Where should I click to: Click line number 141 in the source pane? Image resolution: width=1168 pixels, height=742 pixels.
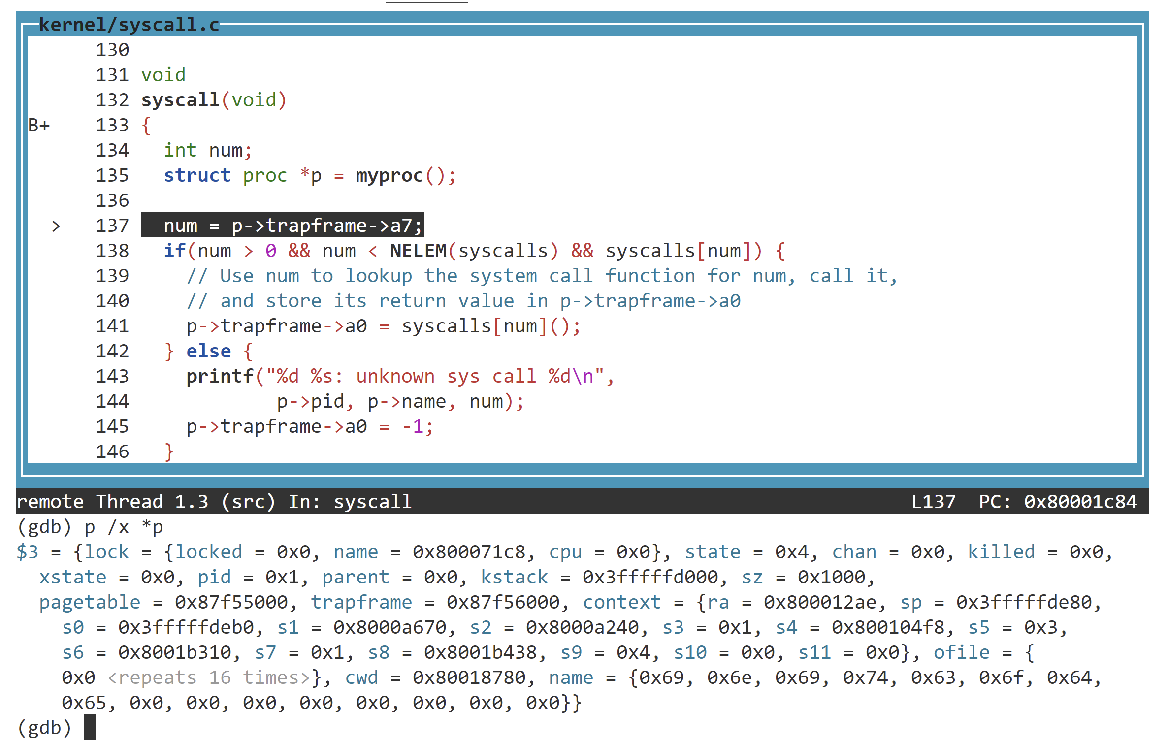(112, 326)
